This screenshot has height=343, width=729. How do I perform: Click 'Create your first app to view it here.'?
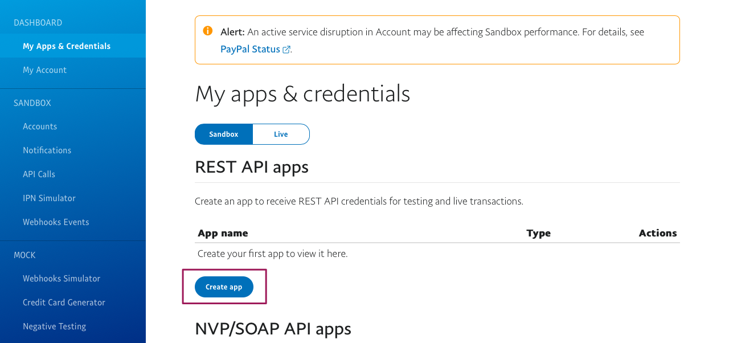(272, 254)
